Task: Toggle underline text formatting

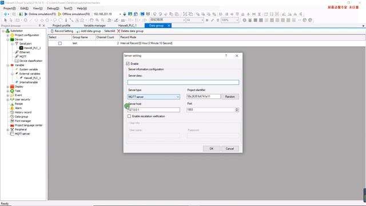Action: 218,21
